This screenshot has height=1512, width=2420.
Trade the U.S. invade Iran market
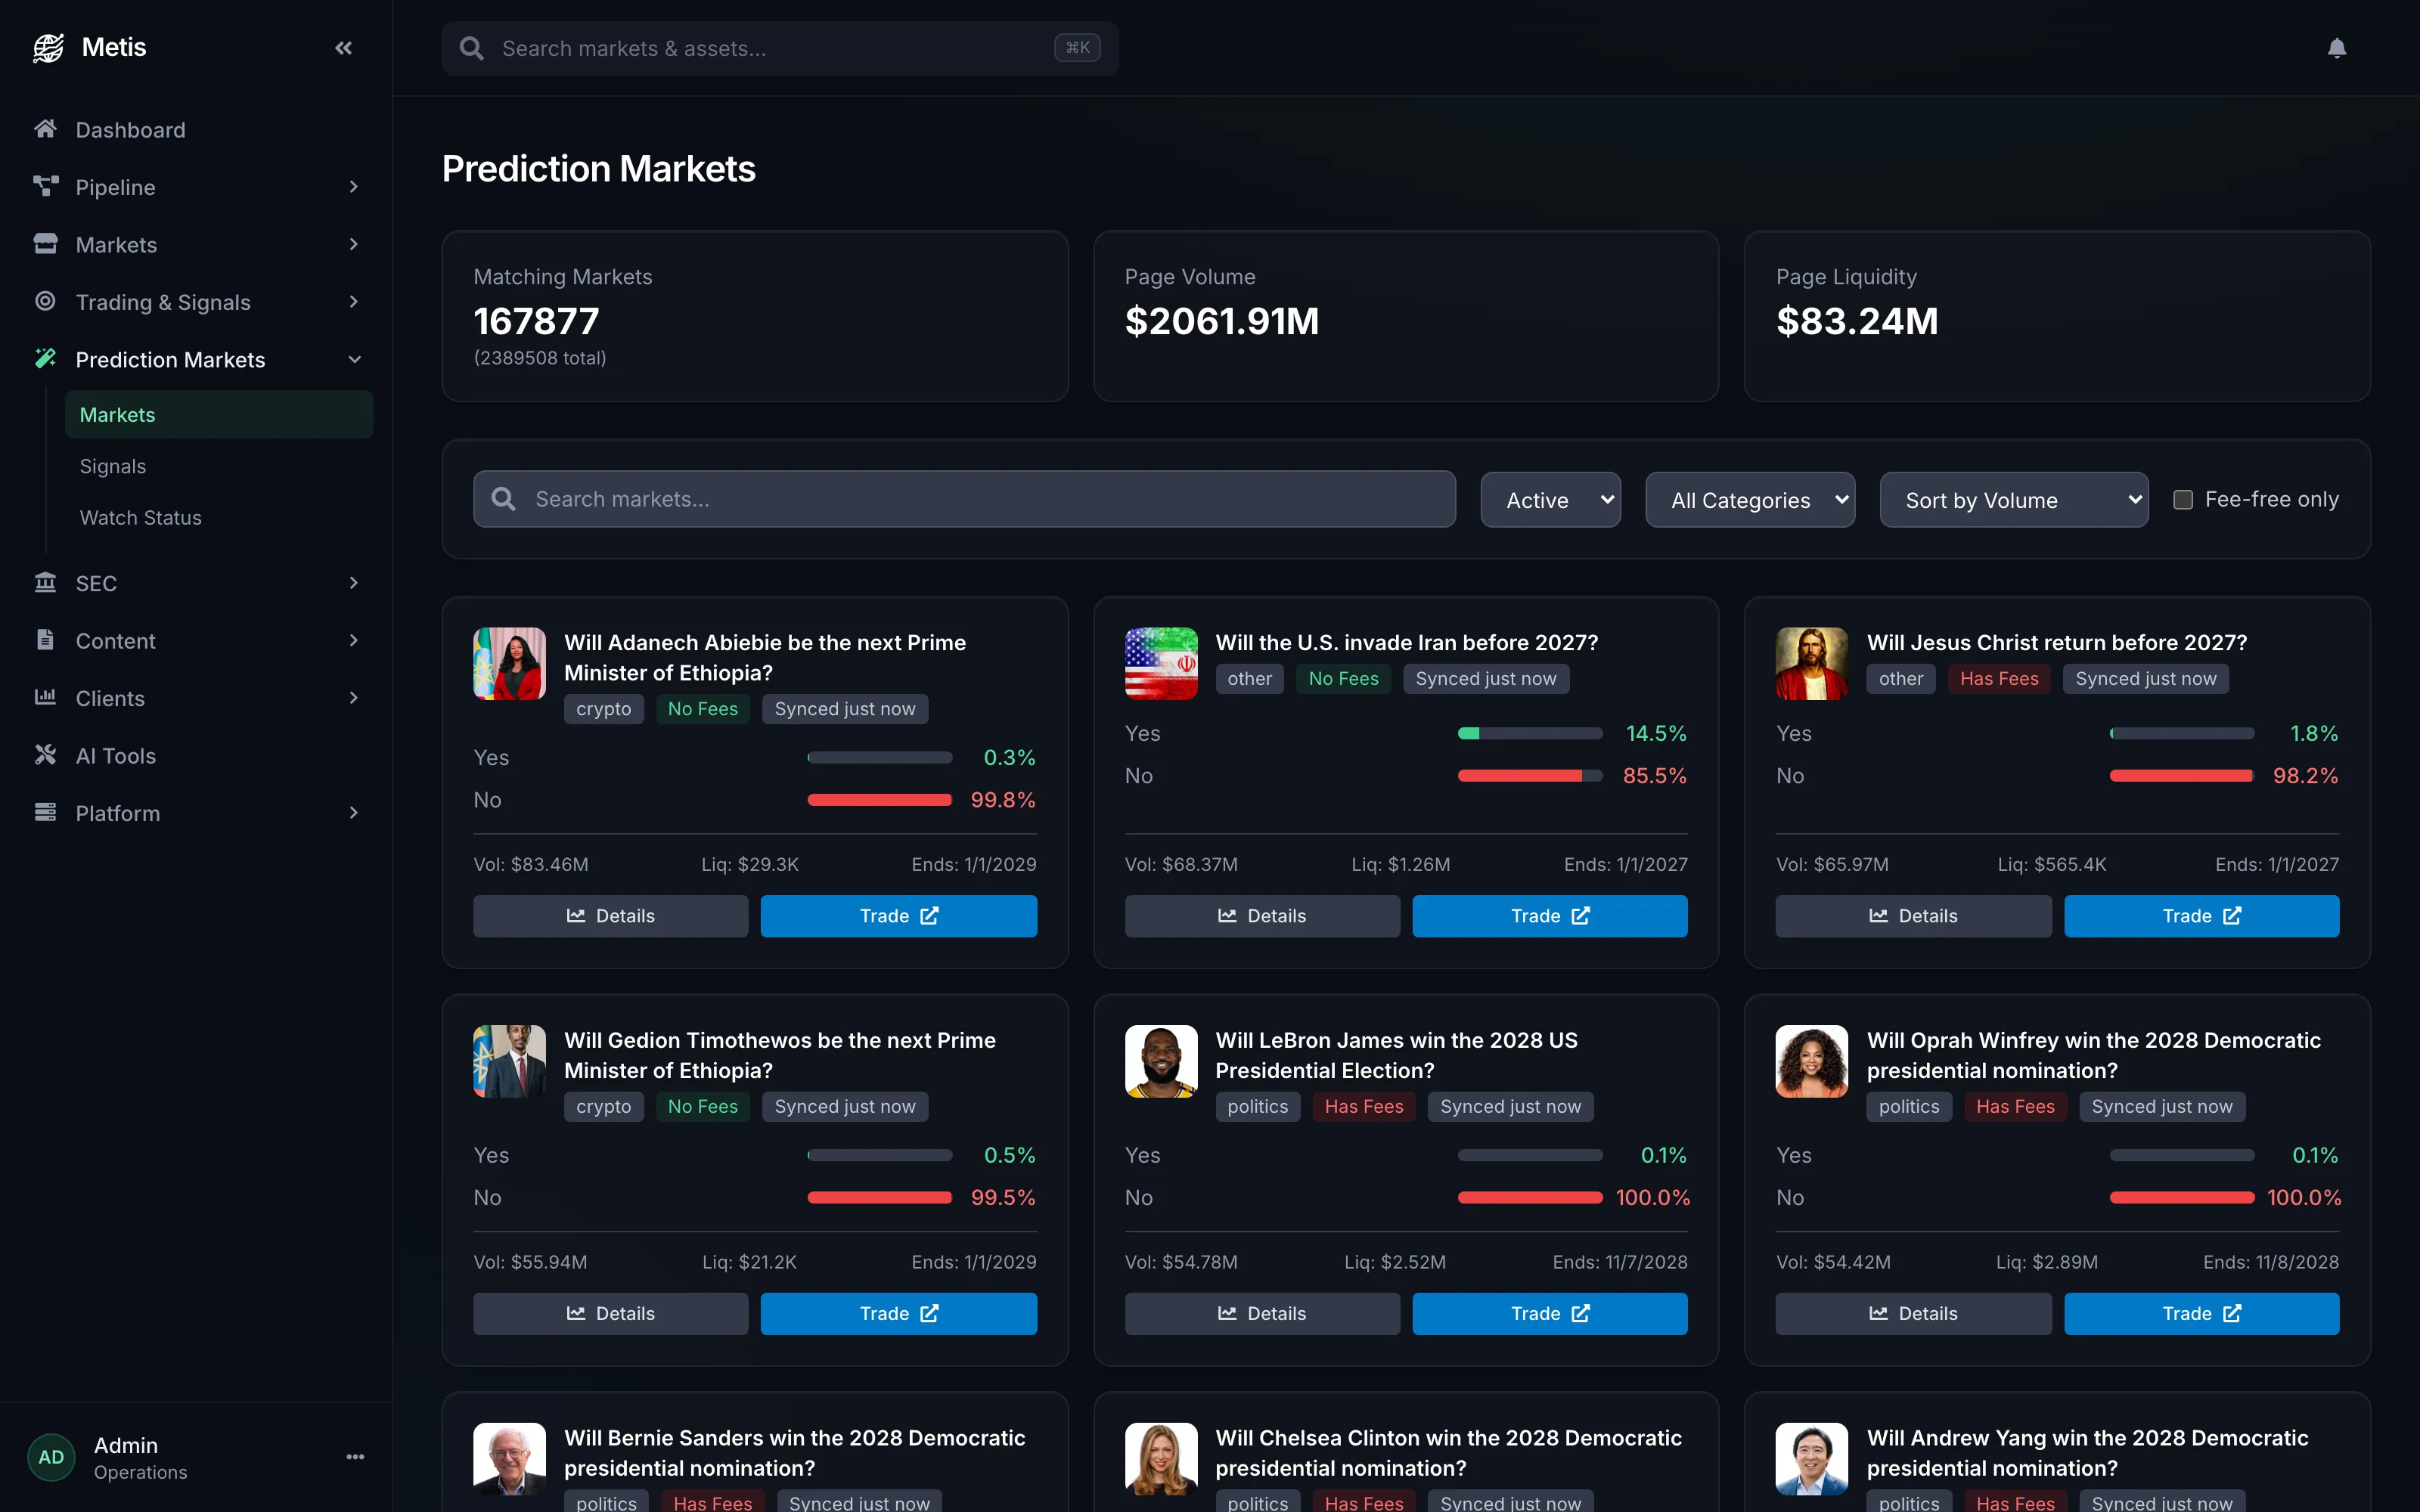point(1549,915)
